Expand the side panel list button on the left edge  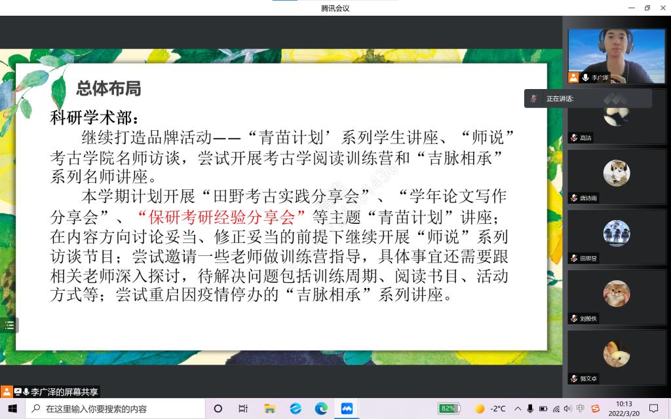point(9,325)
